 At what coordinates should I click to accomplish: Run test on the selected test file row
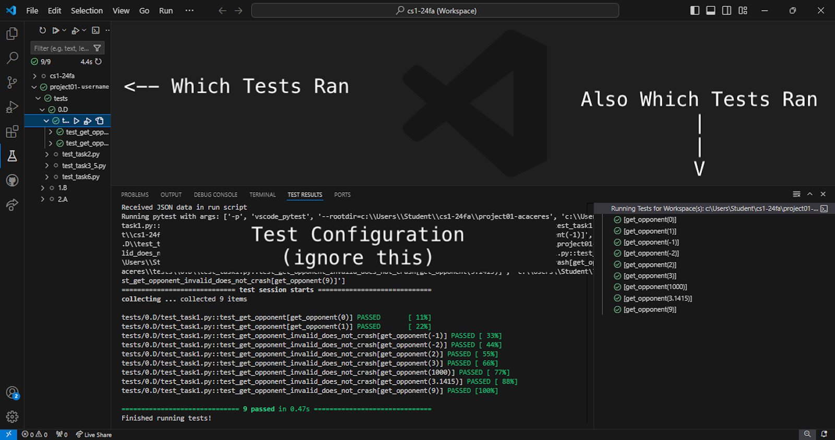coord(76,121)
